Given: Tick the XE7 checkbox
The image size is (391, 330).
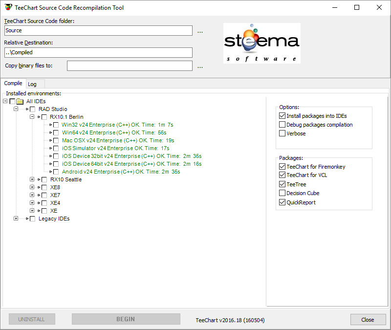Looking at the screenshot, I should (x=44, y=195).
